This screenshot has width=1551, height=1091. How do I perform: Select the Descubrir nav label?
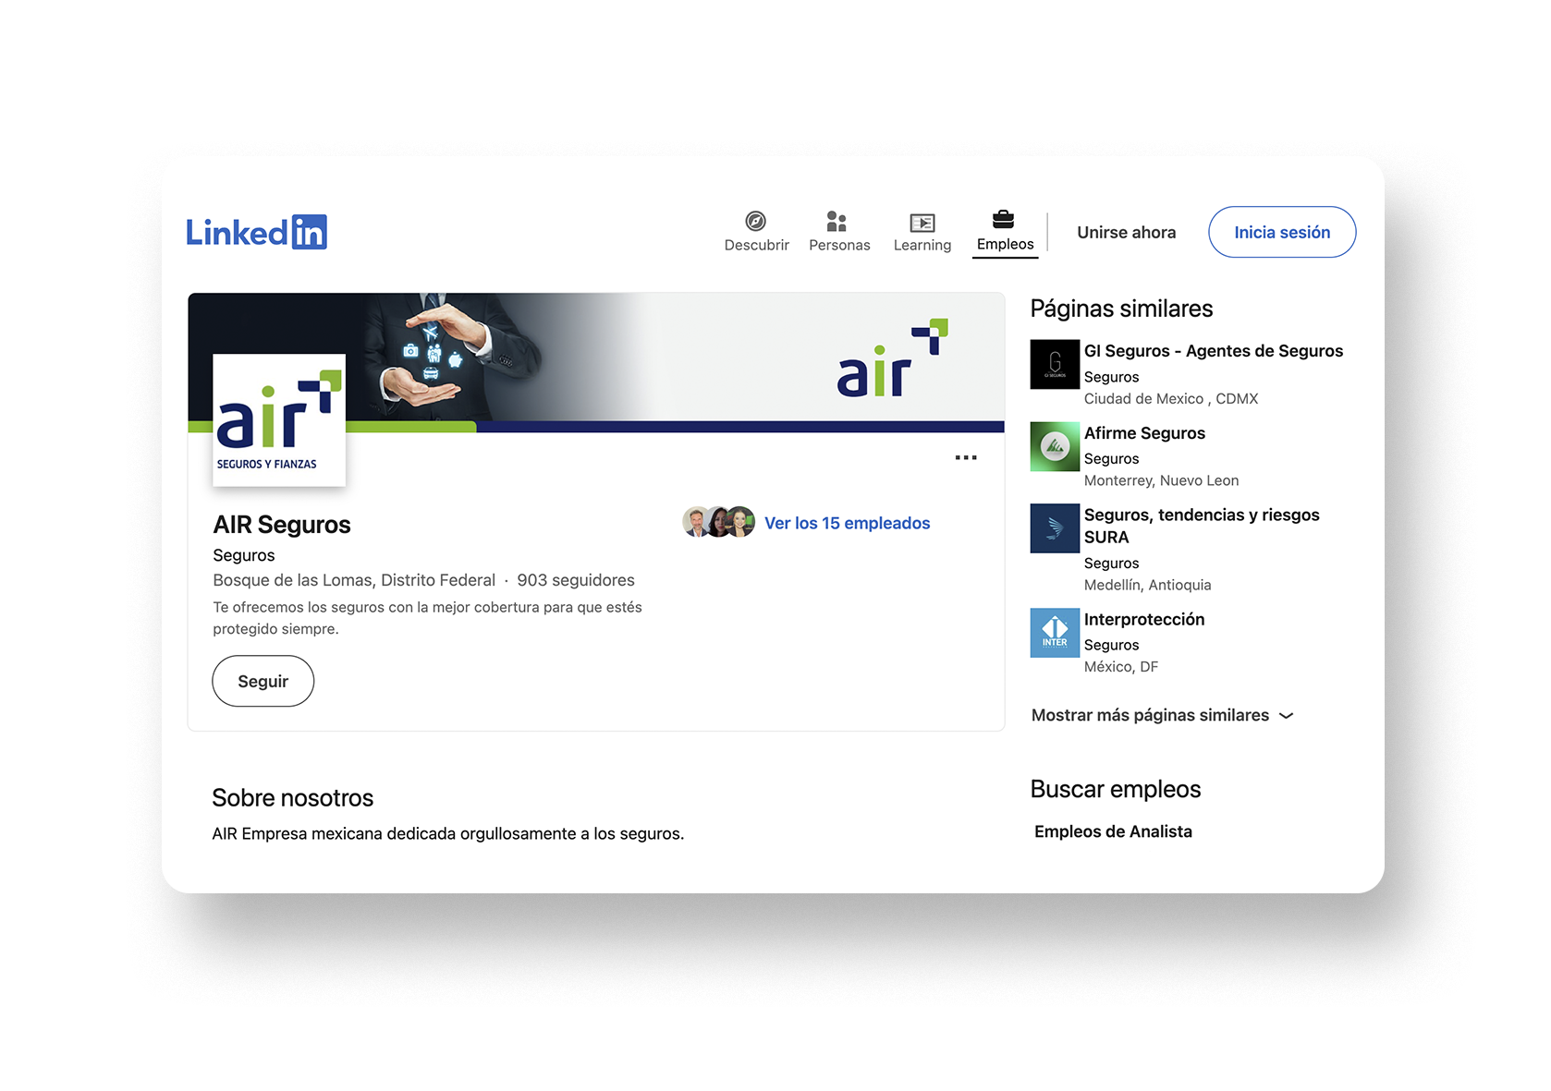click(x=757, y=245)
